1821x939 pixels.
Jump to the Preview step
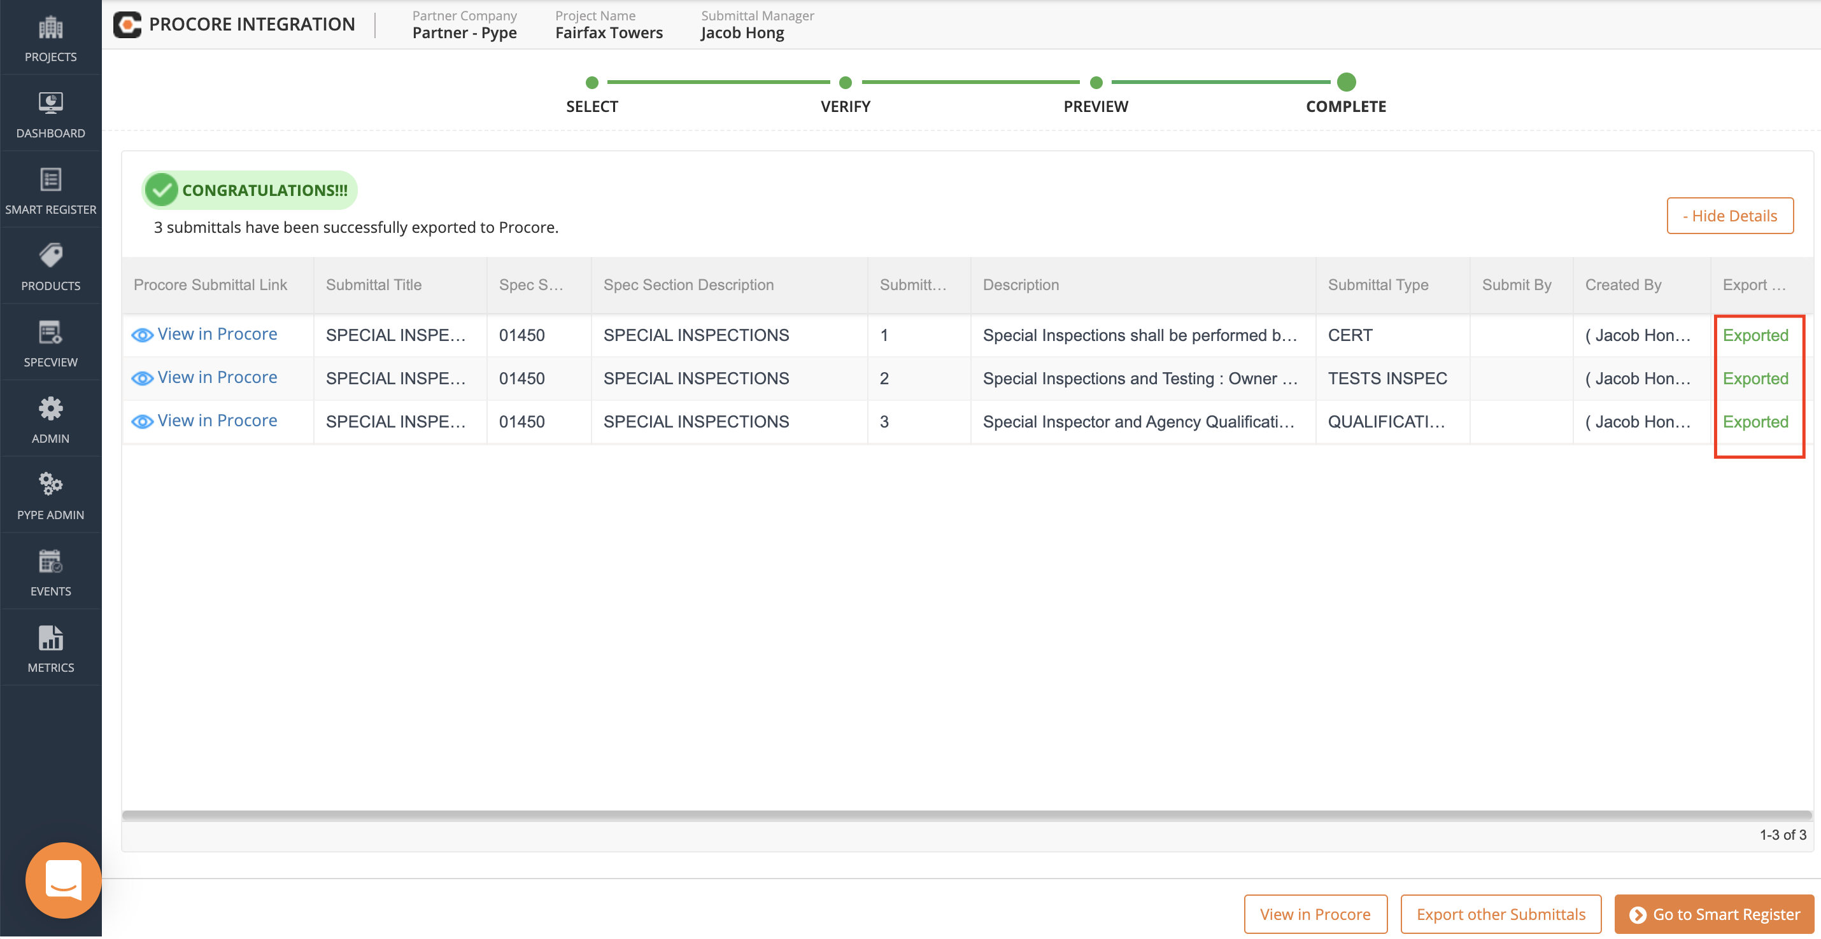[x=1095, y=83]
